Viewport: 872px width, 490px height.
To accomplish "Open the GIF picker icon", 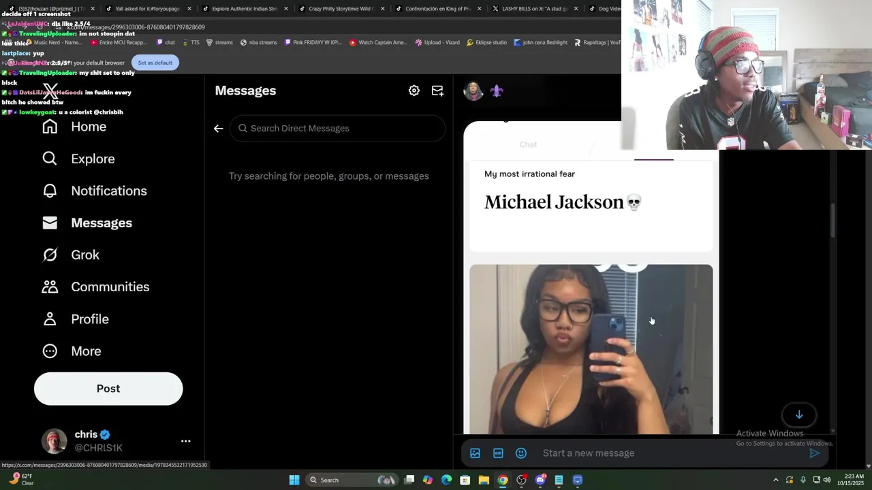I will point(498,453).
